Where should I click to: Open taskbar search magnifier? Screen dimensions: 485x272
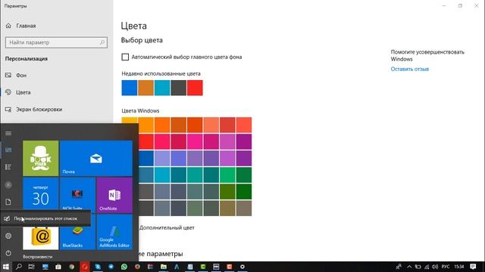18,267
